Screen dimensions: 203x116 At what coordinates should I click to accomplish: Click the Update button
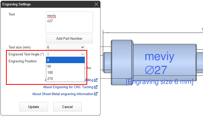point(34,107)
